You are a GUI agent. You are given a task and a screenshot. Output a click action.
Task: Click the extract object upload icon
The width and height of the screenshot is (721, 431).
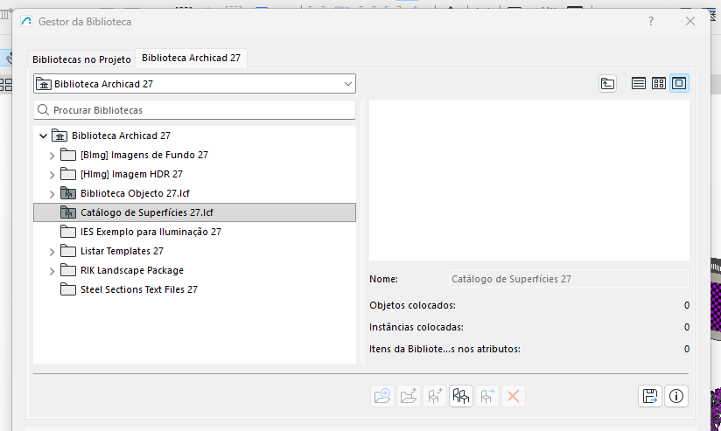(435, 396)
